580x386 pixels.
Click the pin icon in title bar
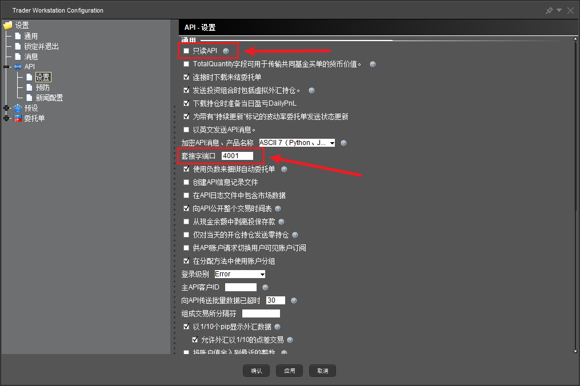coord(549,10)
